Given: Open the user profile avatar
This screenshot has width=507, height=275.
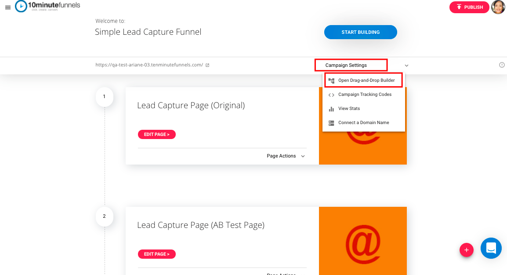Looking at the screenshot, I should [x=498, y=7].
